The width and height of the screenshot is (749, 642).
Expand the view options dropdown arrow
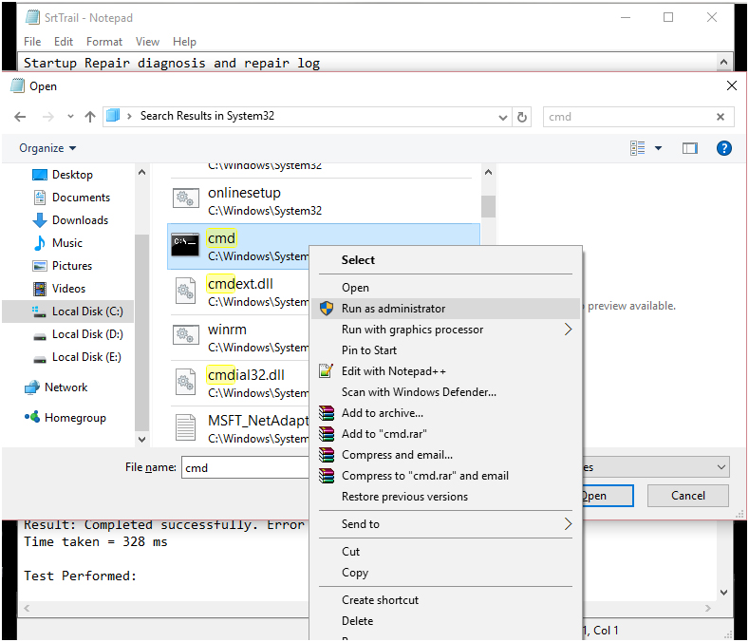click(x=659, y=148)
